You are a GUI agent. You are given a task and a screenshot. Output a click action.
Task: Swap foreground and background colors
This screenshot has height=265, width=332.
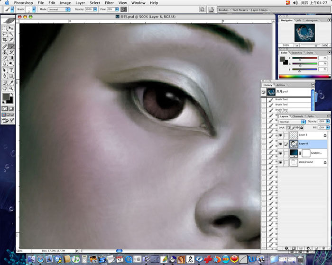point(12,94)
